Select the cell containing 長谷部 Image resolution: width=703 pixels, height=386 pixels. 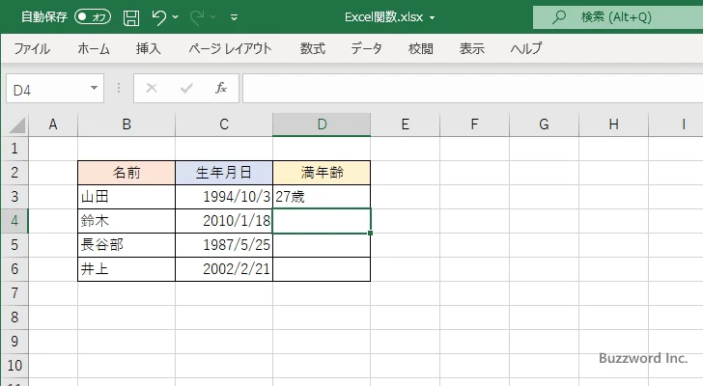click(127, 245)
